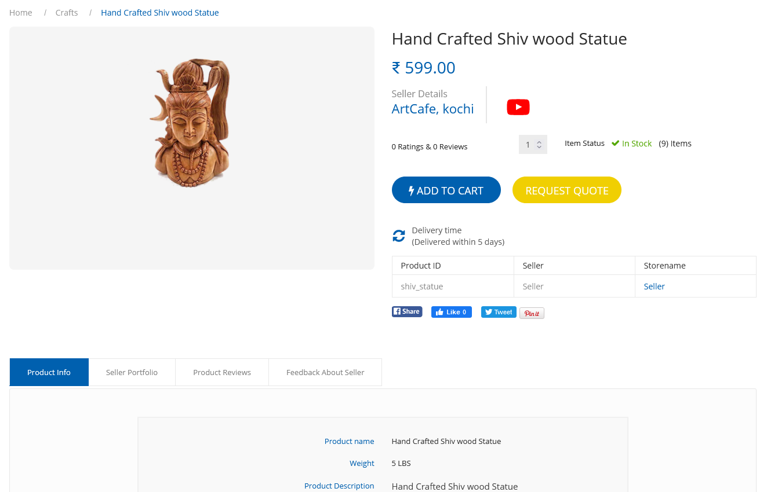Pin the product on Pinterest
The image size is (767, 492).
coord(532,313)
